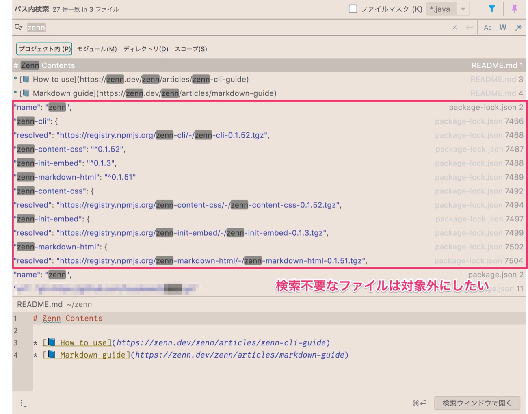Select "name": "zenn" package-lock.json 2 result

(268, 107)
